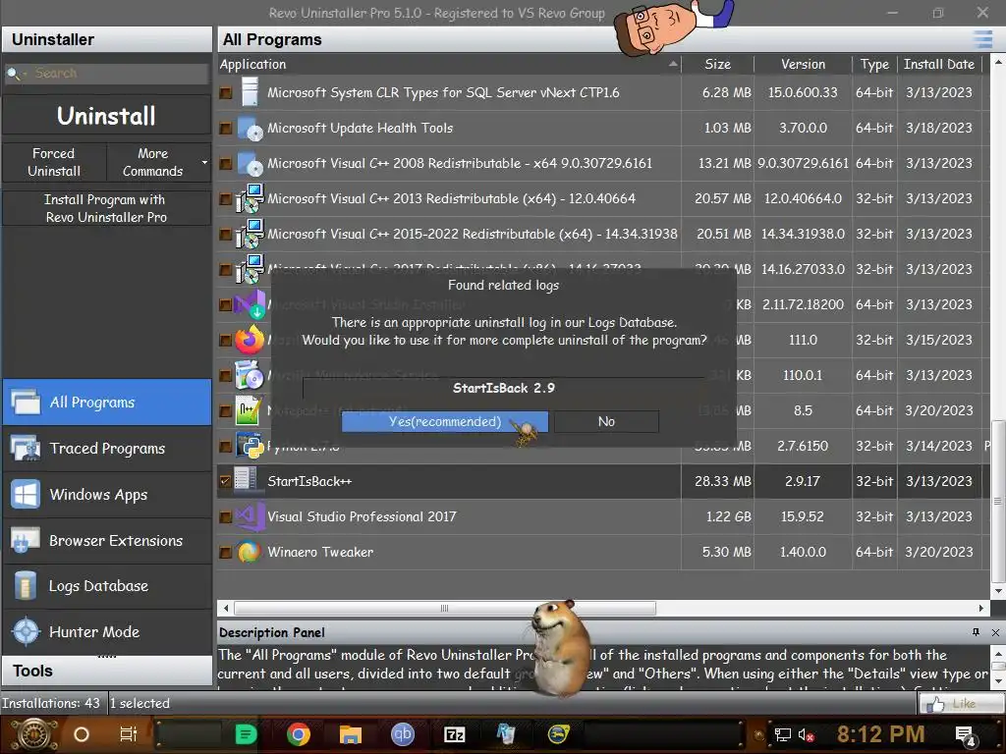
Task: Expand the Tools section
Action: point(106,671)
